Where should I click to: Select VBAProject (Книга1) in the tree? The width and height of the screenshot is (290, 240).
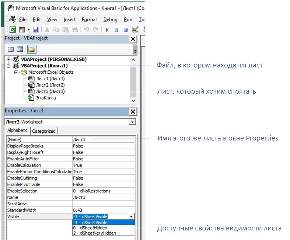44,66
